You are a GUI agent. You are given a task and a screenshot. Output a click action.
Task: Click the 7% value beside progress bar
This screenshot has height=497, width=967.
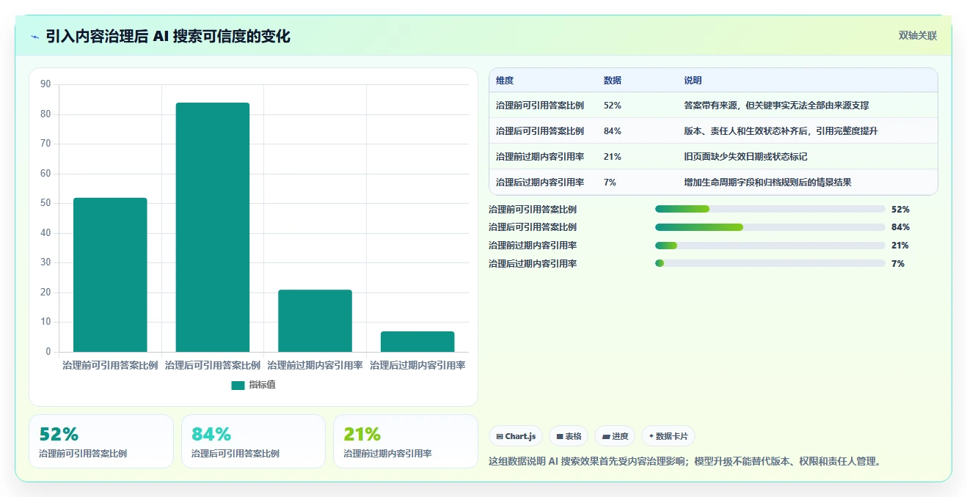(898, 264)
